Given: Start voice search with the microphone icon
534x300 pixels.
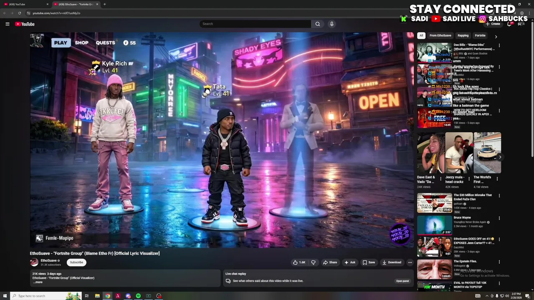Looking at the screenshot, I should tap(332, 24).
